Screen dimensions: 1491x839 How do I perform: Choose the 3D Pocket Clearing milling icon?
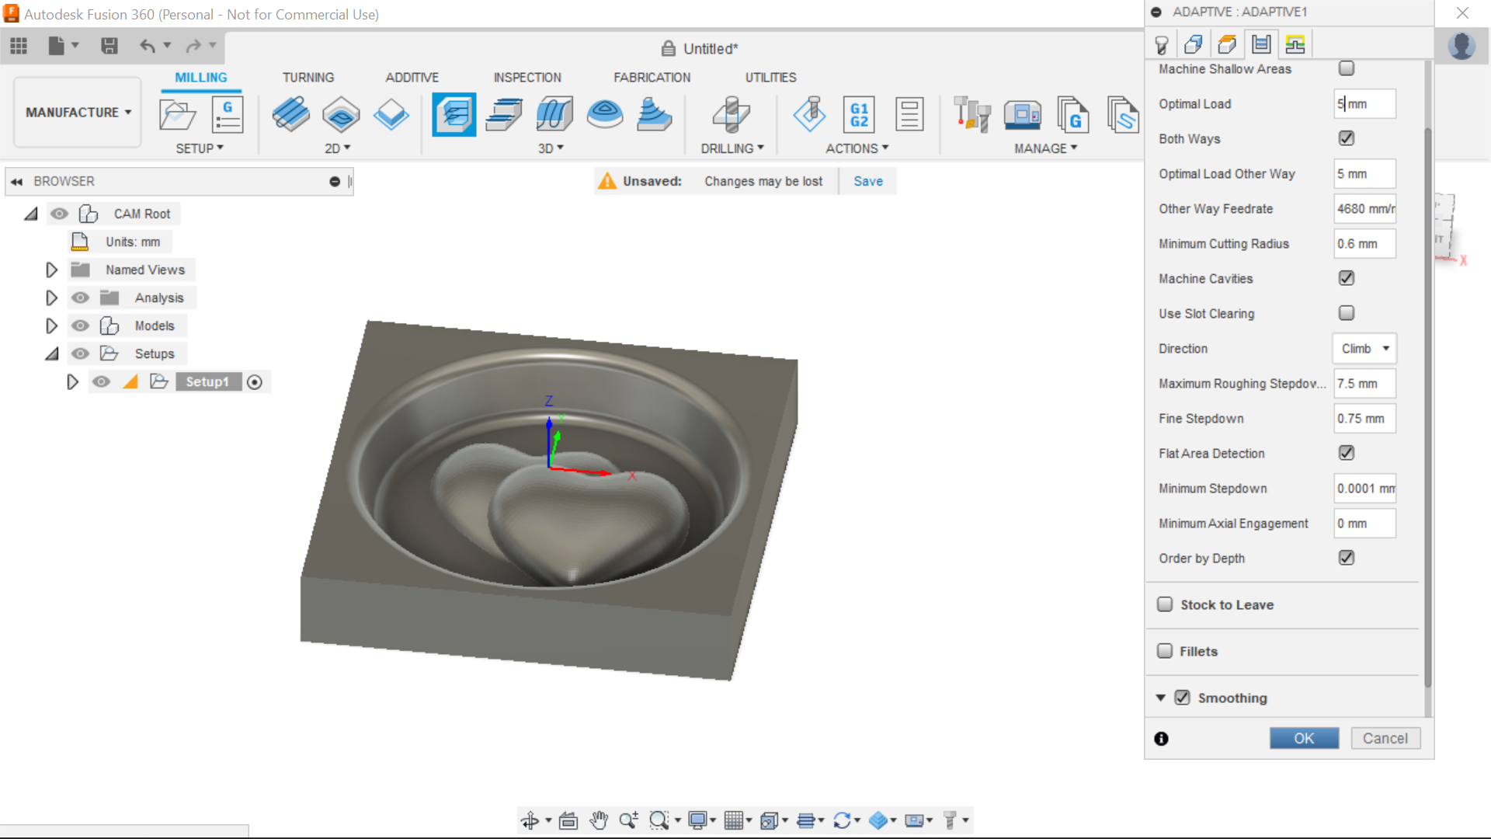pyautogui.click(x=504, y=114)
